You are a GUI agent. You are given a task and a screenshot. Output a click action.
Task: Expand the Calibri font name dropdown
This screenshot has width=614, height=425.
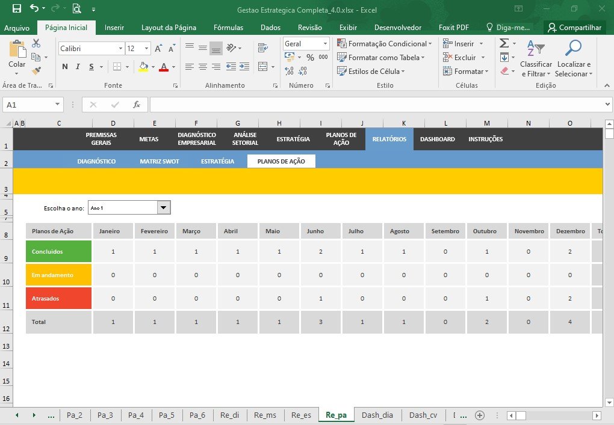coord(120,49)
